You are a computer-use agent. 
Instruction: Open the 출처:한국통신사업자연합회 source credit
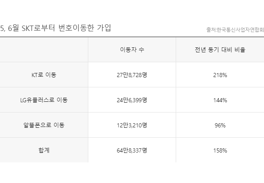point(235,30)
